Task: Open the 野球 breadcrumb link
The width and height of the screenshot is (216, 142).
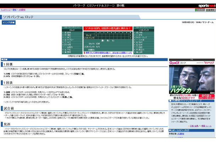Action: pos(15,10)
